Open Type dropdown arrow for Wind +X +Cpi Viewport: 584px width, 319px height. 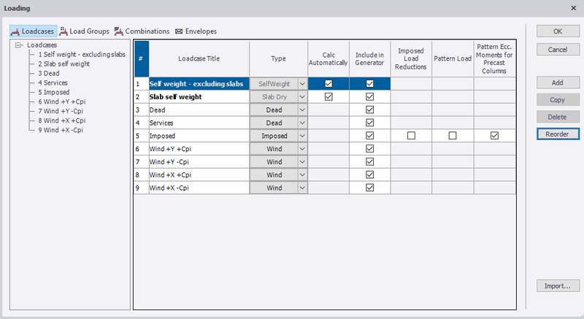pos(302,175)
